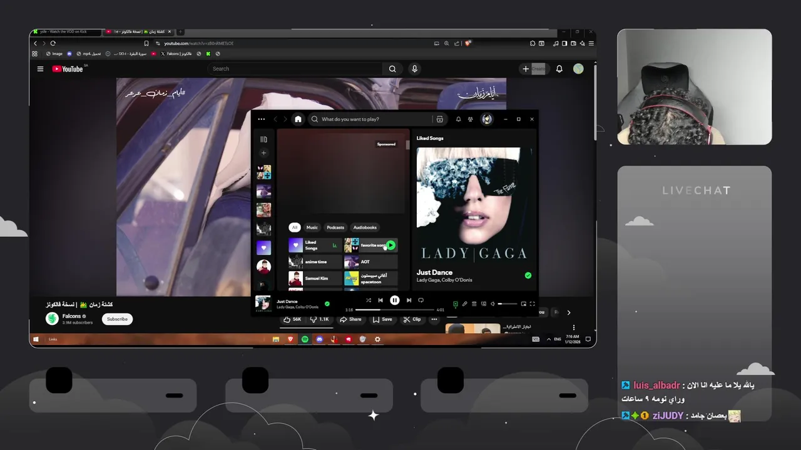Open the anime time playlist
The height and width of the screenshot is (450, 801).
coord(315,262)
